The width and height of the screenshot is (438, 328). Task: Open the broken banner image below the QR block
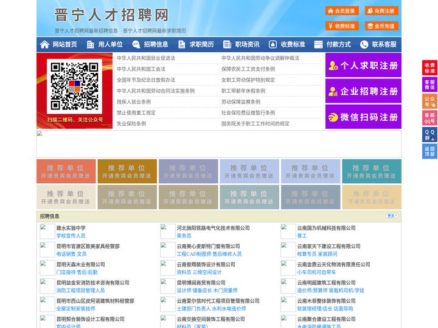click(x=219, y=144)
